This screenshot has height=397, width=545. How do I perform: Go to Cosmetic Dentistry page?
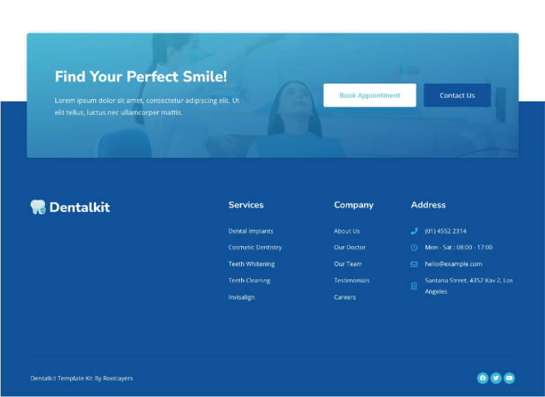pyautogui.click(x=255, y=247)
